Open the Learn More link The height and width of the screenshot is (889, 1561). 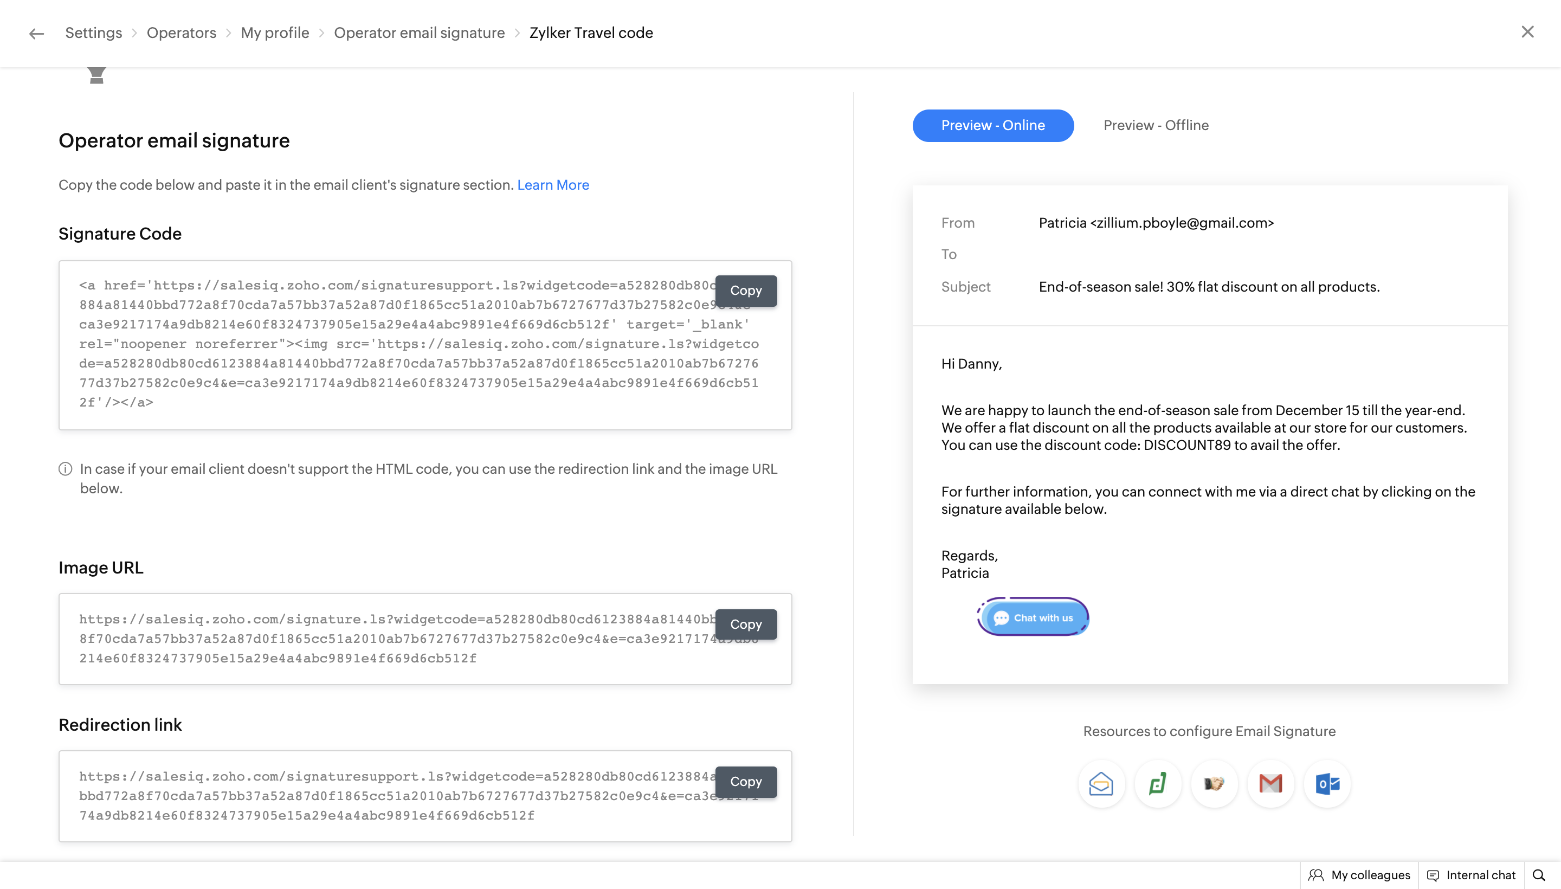point(552,185)
